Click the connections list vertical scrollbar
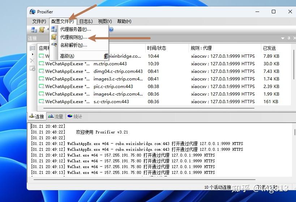 tap(294, 65)
